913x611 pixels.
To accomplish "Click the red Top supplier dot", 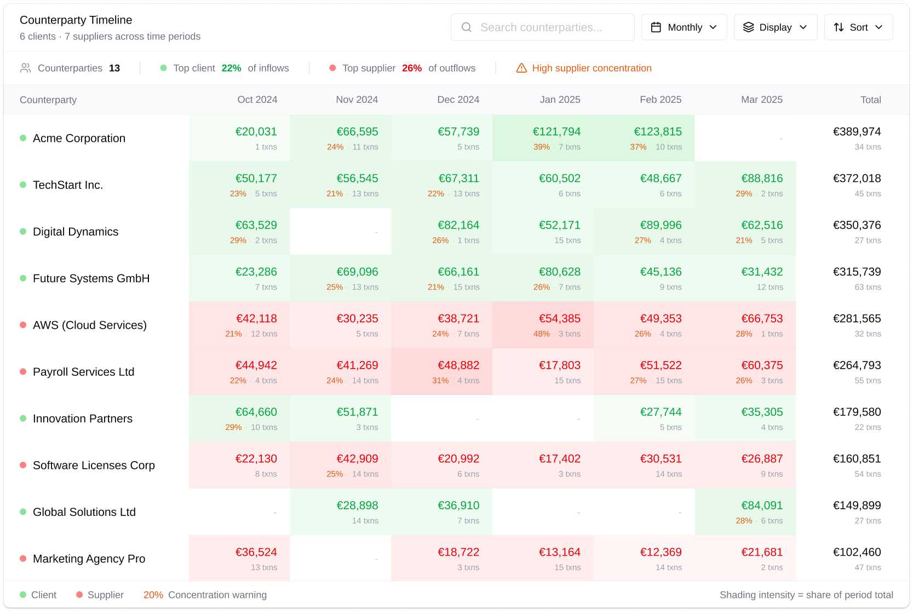I will click(x=332, y=68).
